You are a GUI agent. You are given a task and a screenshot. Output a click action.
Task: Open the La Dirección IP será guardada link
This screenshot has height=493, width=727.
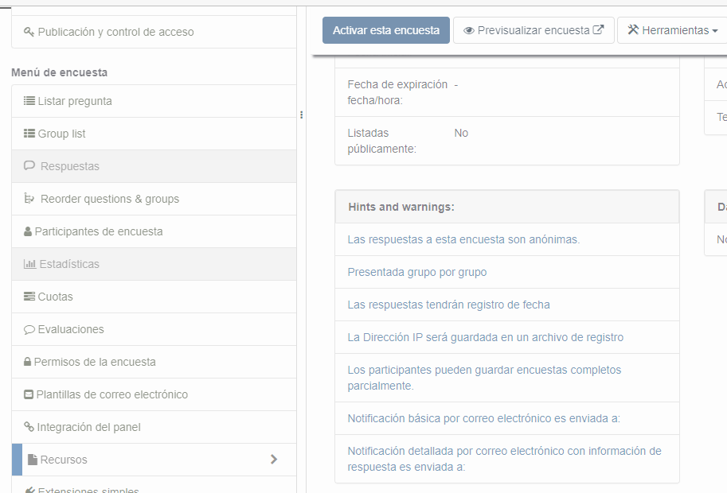[x=485, y=337]
